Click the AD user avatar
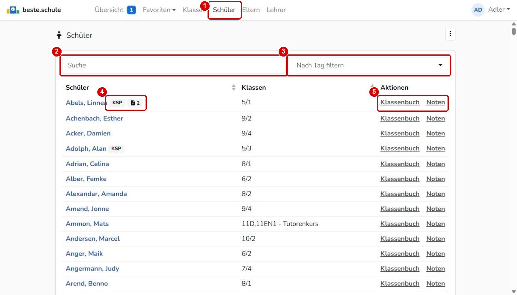 [x=478, y=10]
